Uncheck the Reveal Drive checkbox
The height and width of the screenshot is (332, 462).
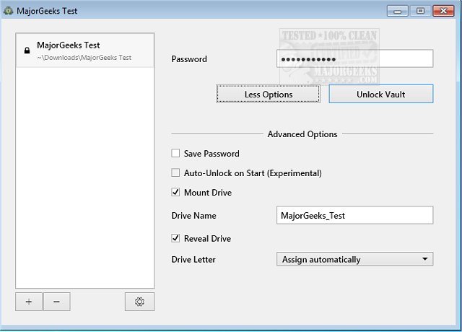175,238
